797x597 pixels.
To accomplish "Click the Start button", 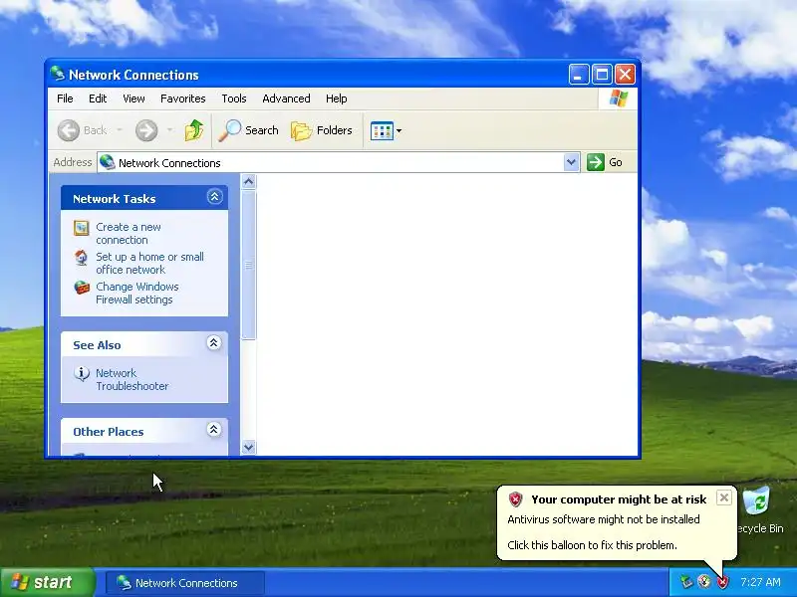I will (x=47, y=582).
